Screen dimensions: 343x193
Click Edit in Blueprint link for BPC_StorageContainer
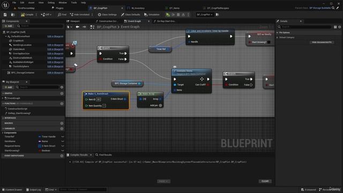coord(55,73)
